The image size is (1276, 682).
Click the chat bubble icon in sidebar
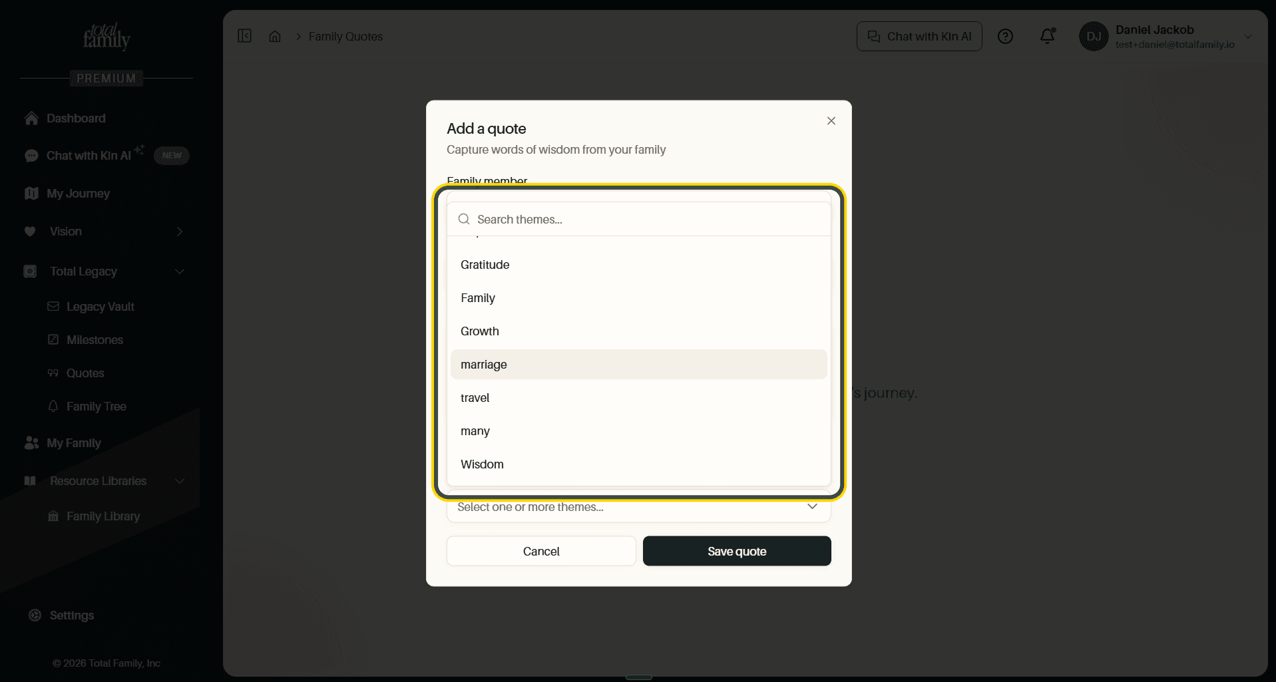click(x=31, y=156)
